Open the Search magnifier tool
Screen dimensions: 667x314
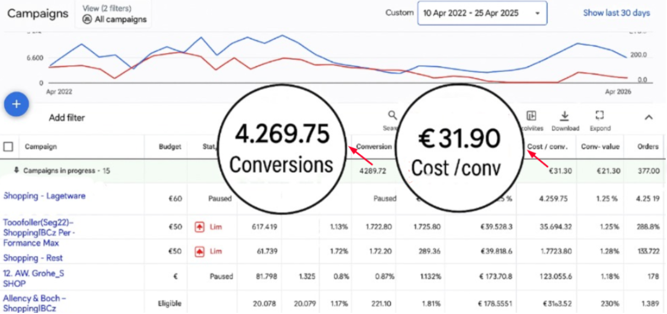pyautogui.click(x=392, y=115)
